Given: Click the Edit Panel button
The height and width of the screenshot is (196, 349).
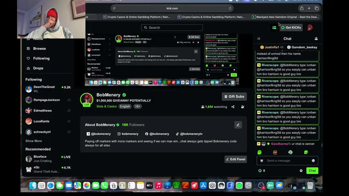Looking at the screenshot, I should tap(236, 159).
